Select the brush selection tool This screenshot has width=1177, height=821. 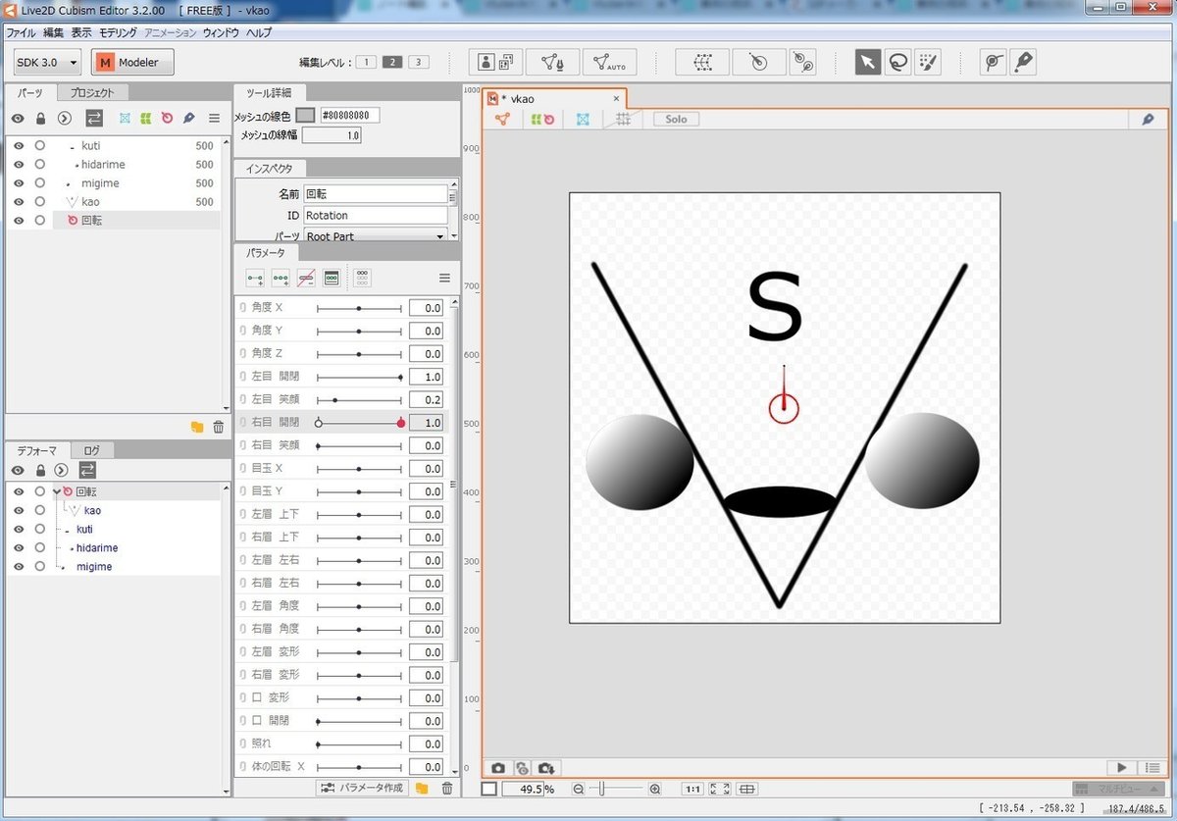(927, 63)
